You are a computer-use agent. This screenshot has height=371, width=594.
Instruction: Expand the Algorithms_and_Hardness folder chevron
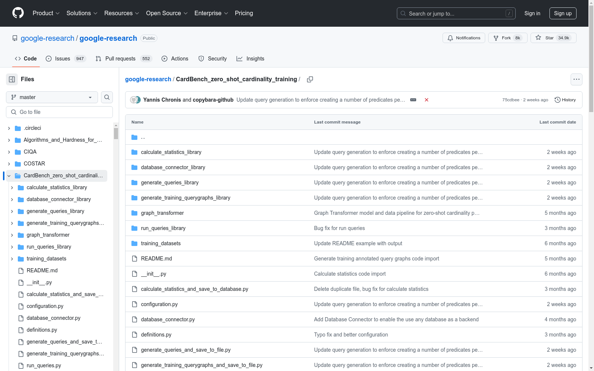pyautogui.click(x=9, y=140)
